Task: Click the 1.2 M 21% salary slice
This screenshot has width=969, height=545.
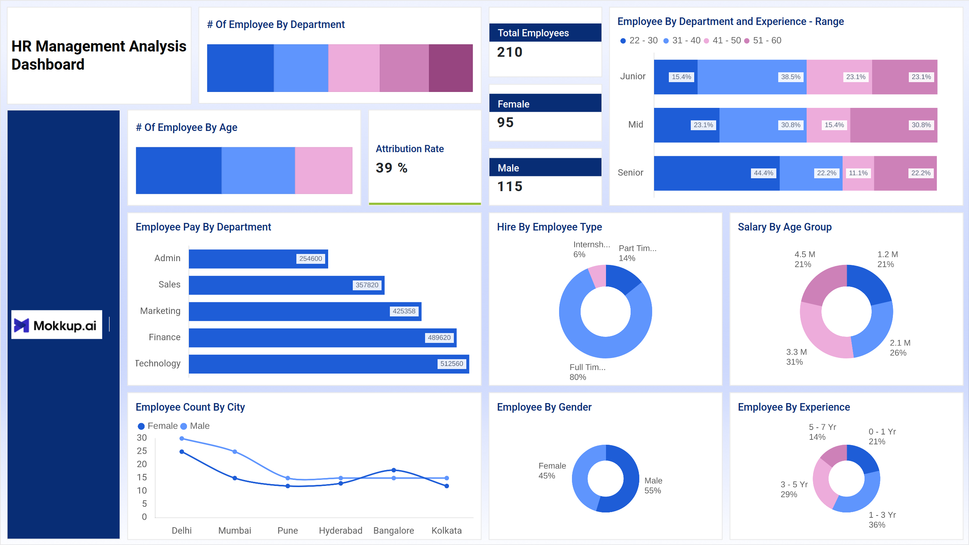Action: [869, 285]
